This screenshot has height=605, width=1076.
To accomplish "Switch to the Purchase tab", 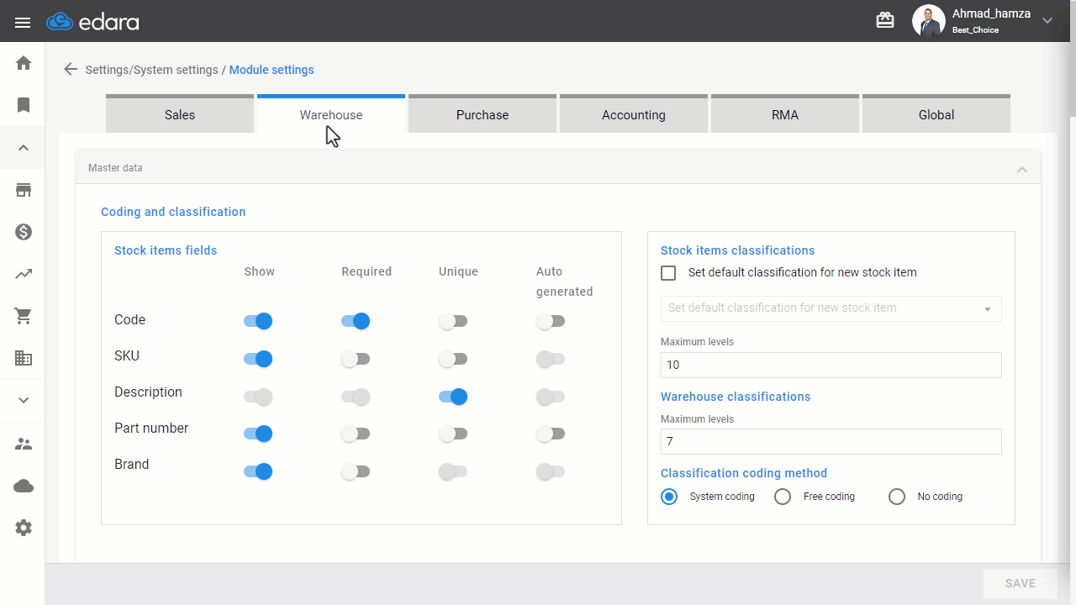I will [483, 114].
